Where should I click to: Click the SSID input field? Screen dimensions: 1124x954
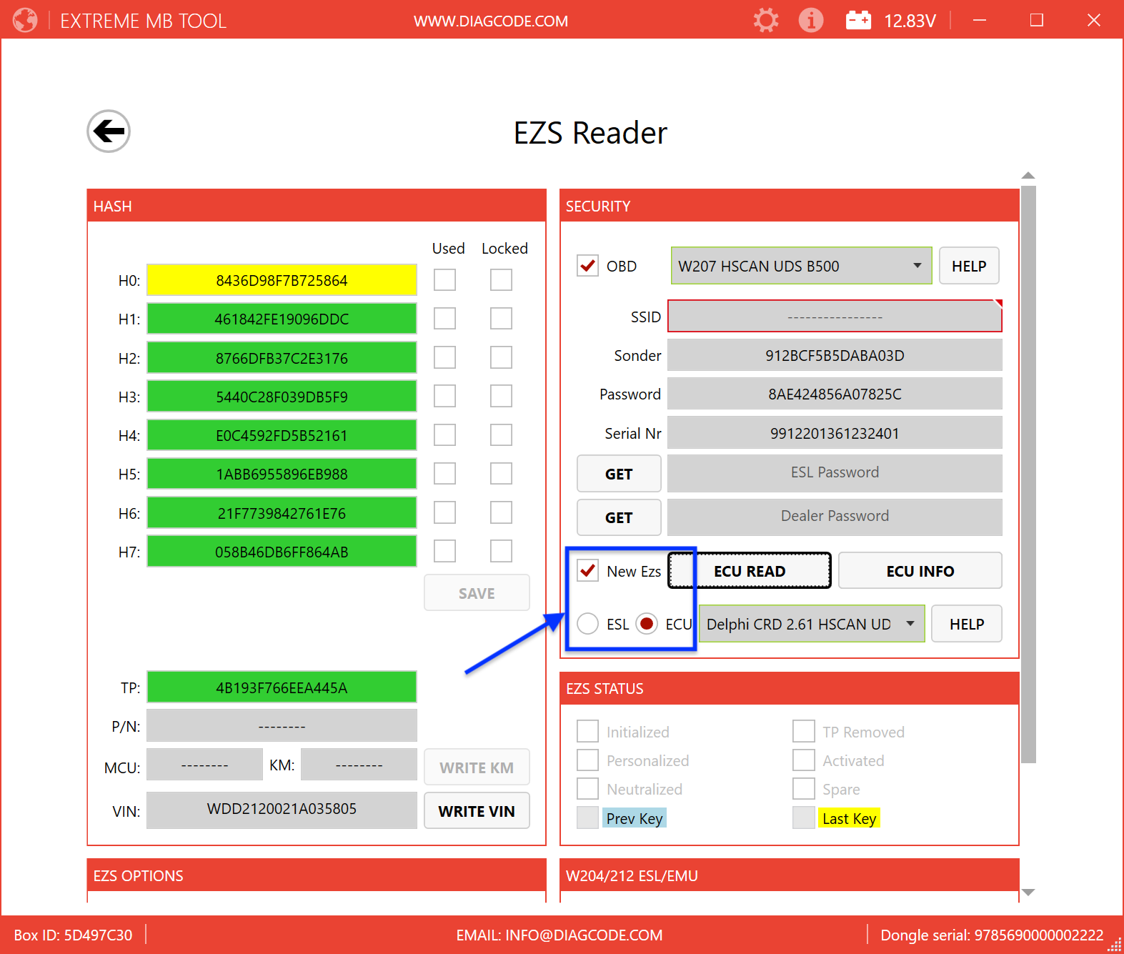click(x=834, y=317)
